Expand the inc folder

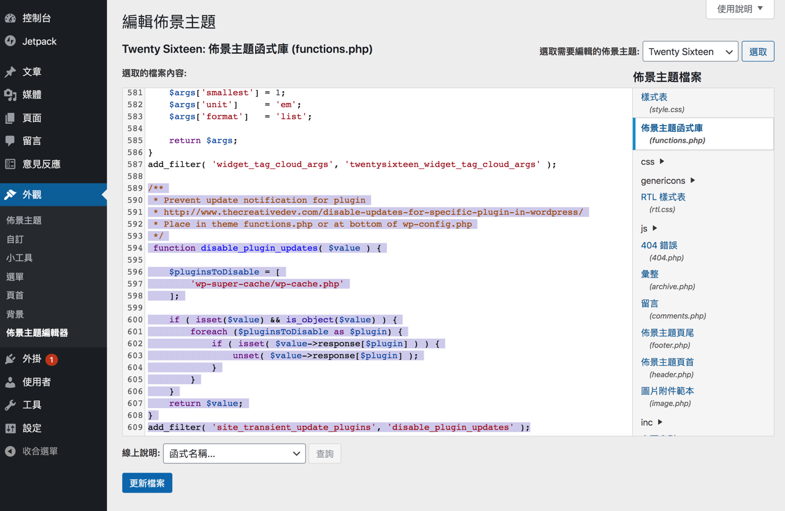(x=651, y=422)
